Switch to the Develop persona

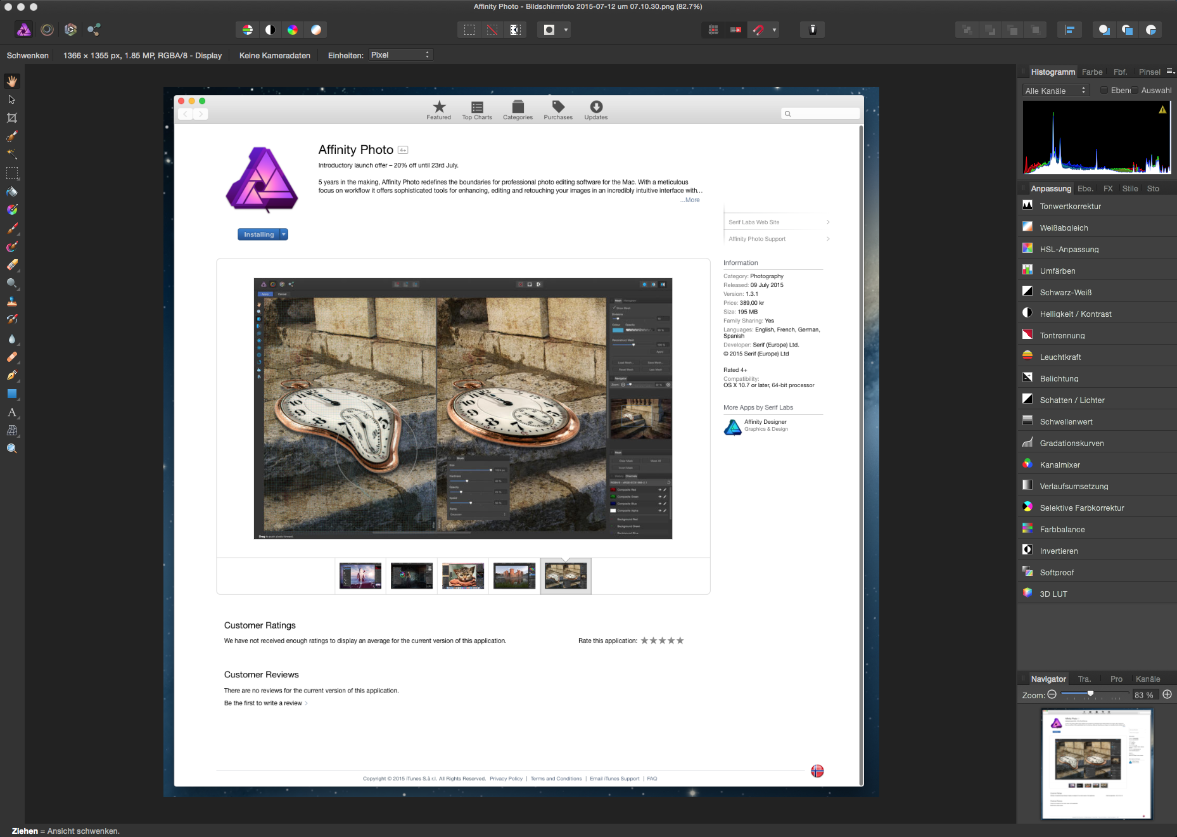(x=70, y=29)
